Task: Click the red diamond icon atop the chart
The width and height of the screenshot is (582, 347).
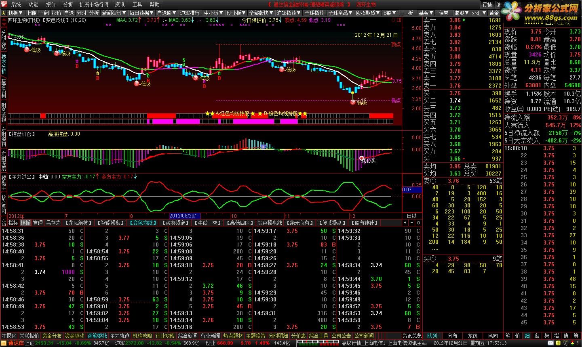Action: pos(394,20)
